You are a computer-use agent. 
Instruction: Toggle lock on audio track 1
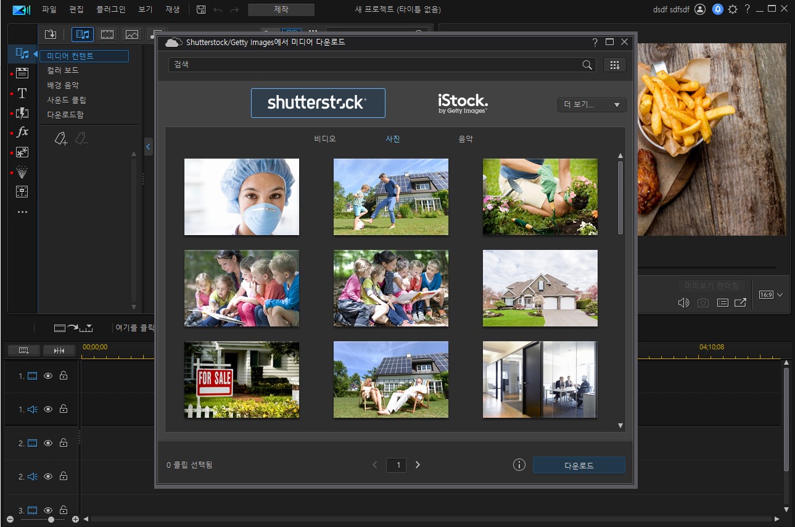pyautogui.click(x=64, y=409)
